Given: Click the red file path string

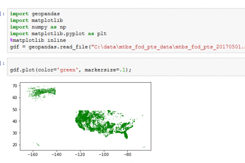Looking at the screenshot, I should (x=168, y=47).
